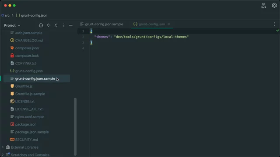Screen dimensions: 280x157
Task: Open editor tabs options kebab menu
Action: click(274, 24)
